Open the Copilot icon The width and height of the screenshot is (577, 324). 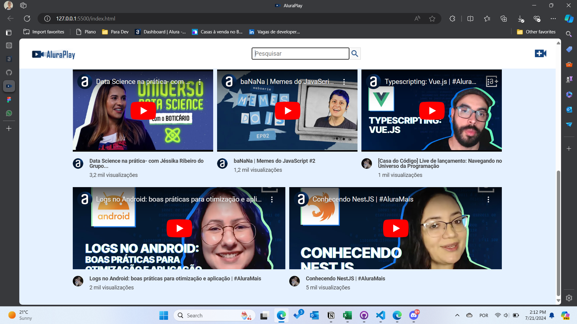pos(569,19)
